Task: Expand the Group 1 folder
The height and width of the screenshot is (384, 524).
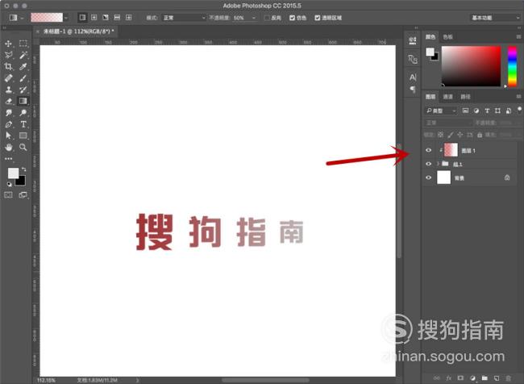Action: 438,164
